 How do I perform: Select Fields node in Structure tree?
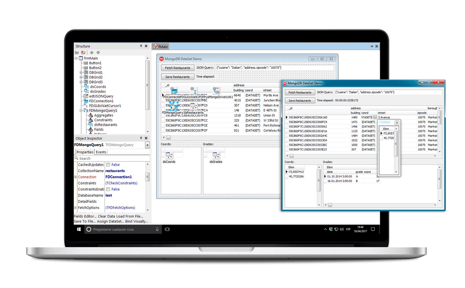click(x=96, y=130)
